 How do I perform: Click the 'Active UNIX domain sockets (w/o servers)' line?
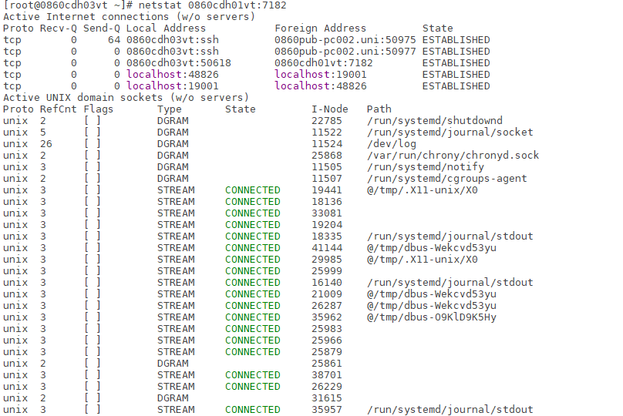126,98
